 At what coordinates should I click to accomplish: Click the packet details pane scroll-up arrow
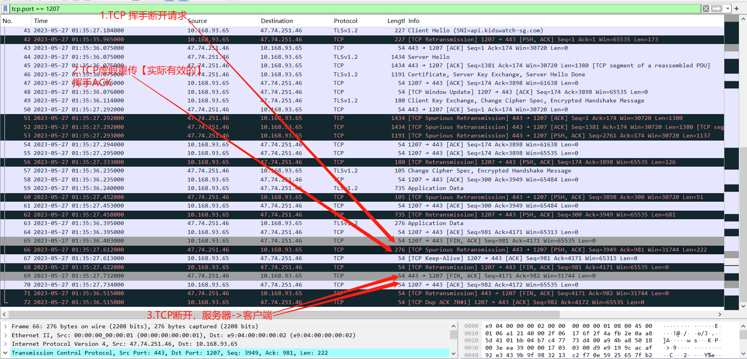tap(453, 326)
